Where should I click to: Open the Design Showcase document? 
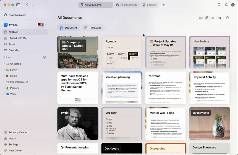coord(210,148)
